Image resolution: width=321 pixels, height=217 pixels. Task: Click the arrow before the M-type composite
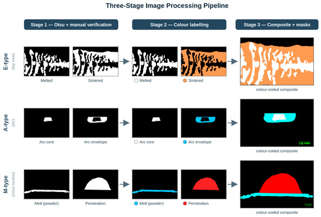(233, 184)
